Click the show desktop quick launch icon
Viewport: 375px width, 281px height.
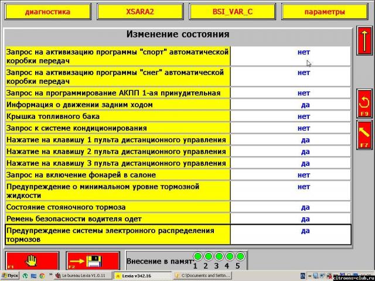[x=33, y=276]
